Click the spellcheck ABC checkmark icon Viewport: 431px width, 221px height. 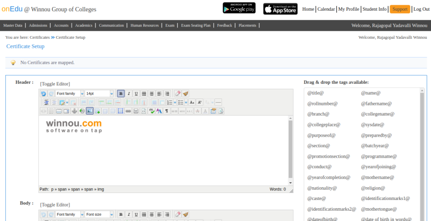pos(152,111)
